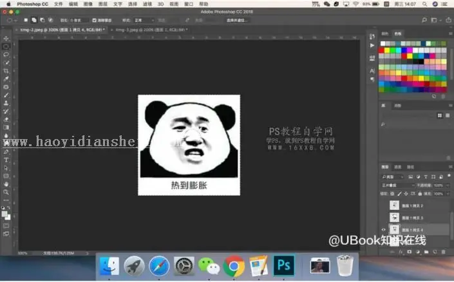
Task: Select the Gradient tool
Action: point(6,127)
